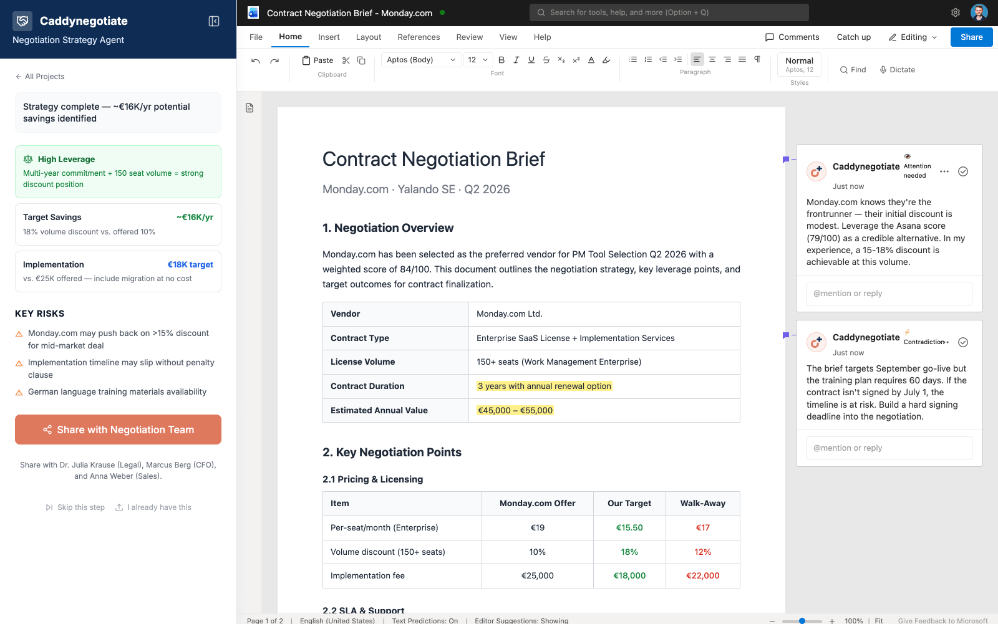The image size is (998, 624).
Task: Align text right
Action: pyautogui.click(x=727, y=59)
